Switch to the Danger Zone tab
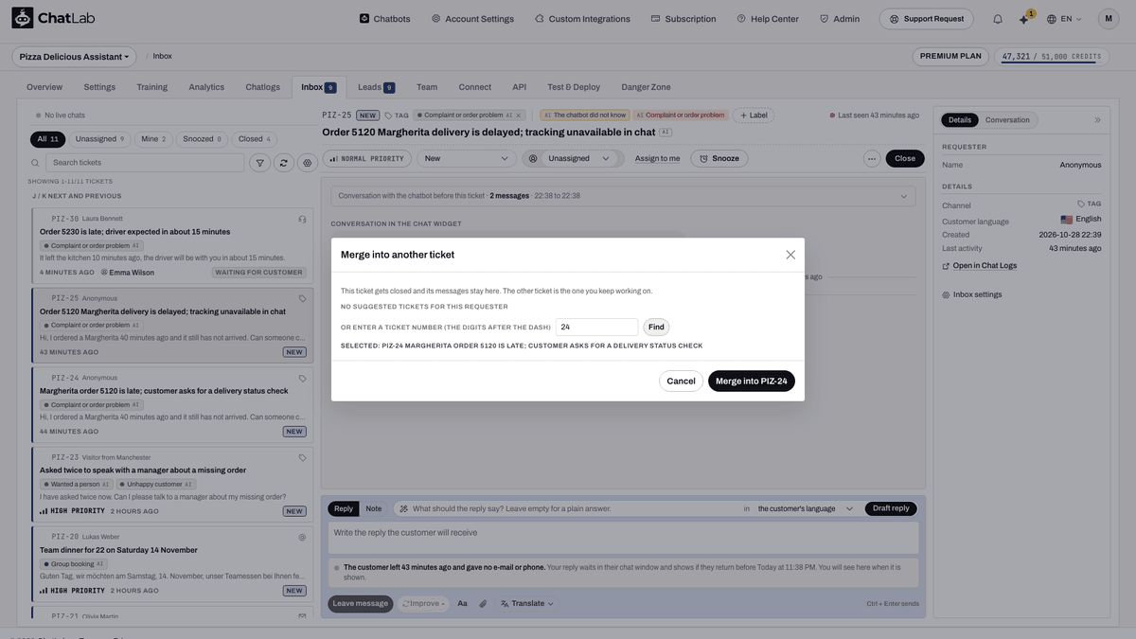 point(647,87)
